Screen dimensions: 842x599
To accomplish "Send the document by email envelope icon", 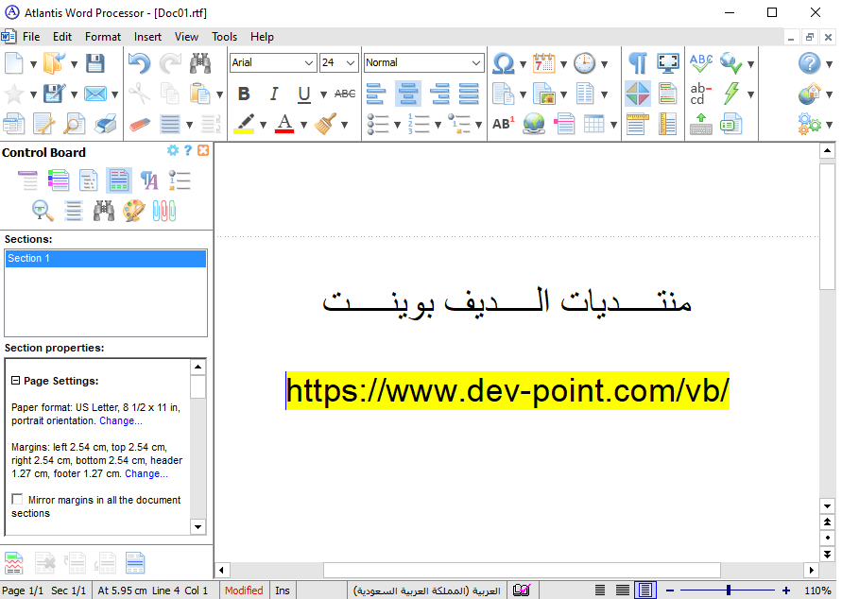I will pos(95,94).
